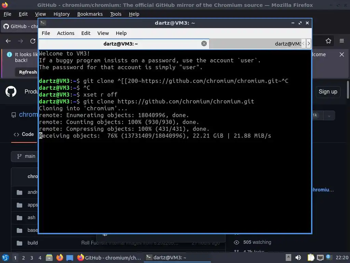
Task: Switch to workspace 4
Action: point(40,258)
